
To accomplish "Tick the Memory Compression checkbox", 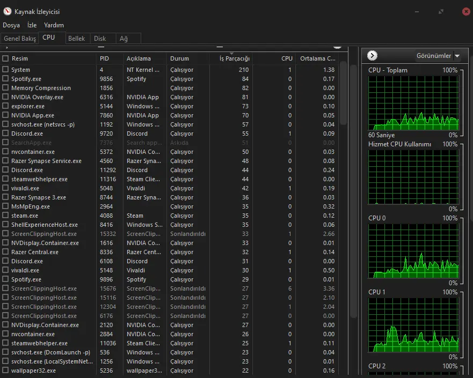I will (5, 88).
